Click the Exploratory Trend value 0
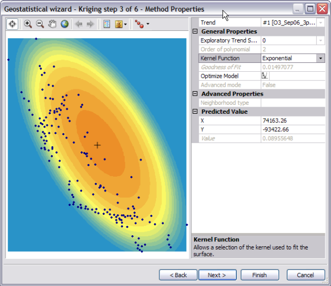Screen dimensions: 331x286 tap(264, 40)
